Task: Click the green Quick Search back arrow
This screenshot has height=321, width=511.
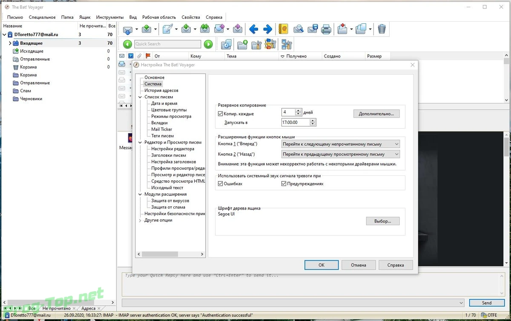Action: point(127,44)
